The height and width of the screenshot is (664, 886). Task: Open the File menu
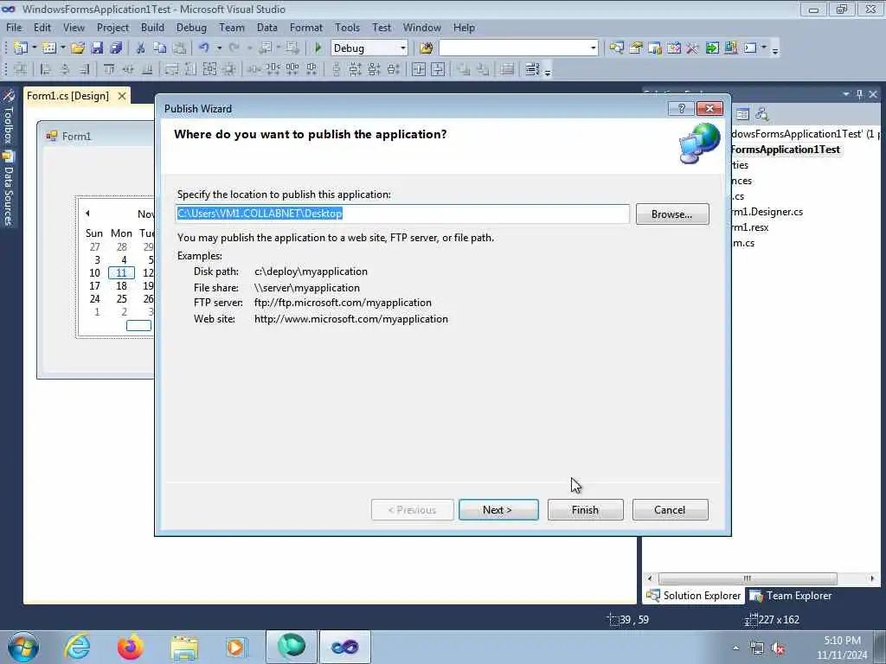pos(14,28)
